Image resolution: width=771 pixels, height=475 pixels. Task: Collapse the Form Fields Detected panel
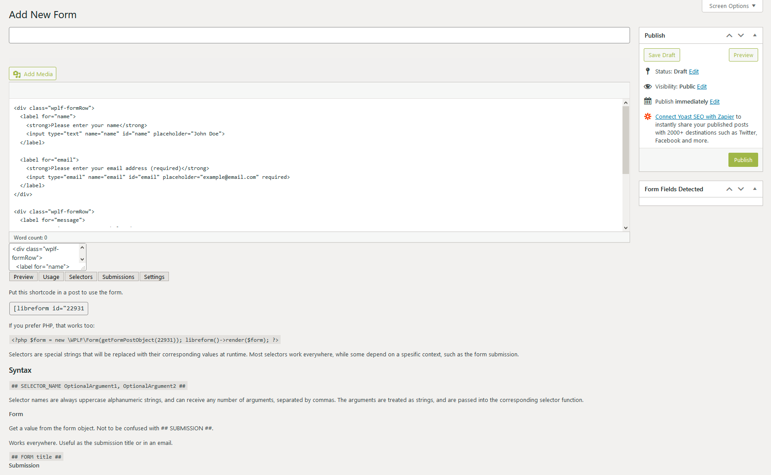click(x=755, y=189)
